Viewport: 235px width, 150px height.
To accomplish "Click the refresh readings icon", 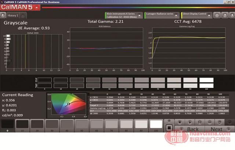I will pyautogui.click(x=220, y=122).
